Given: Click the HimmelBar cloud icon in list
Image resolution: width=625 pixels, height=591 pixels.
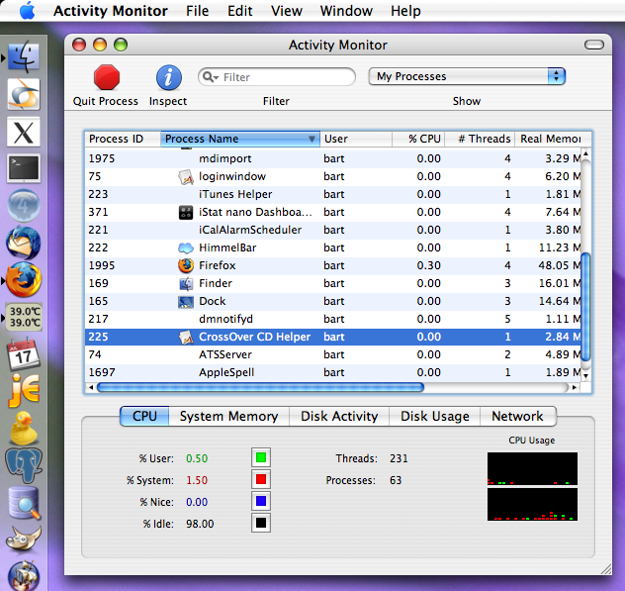Looking at the screenshot, I should coord(185,247).
